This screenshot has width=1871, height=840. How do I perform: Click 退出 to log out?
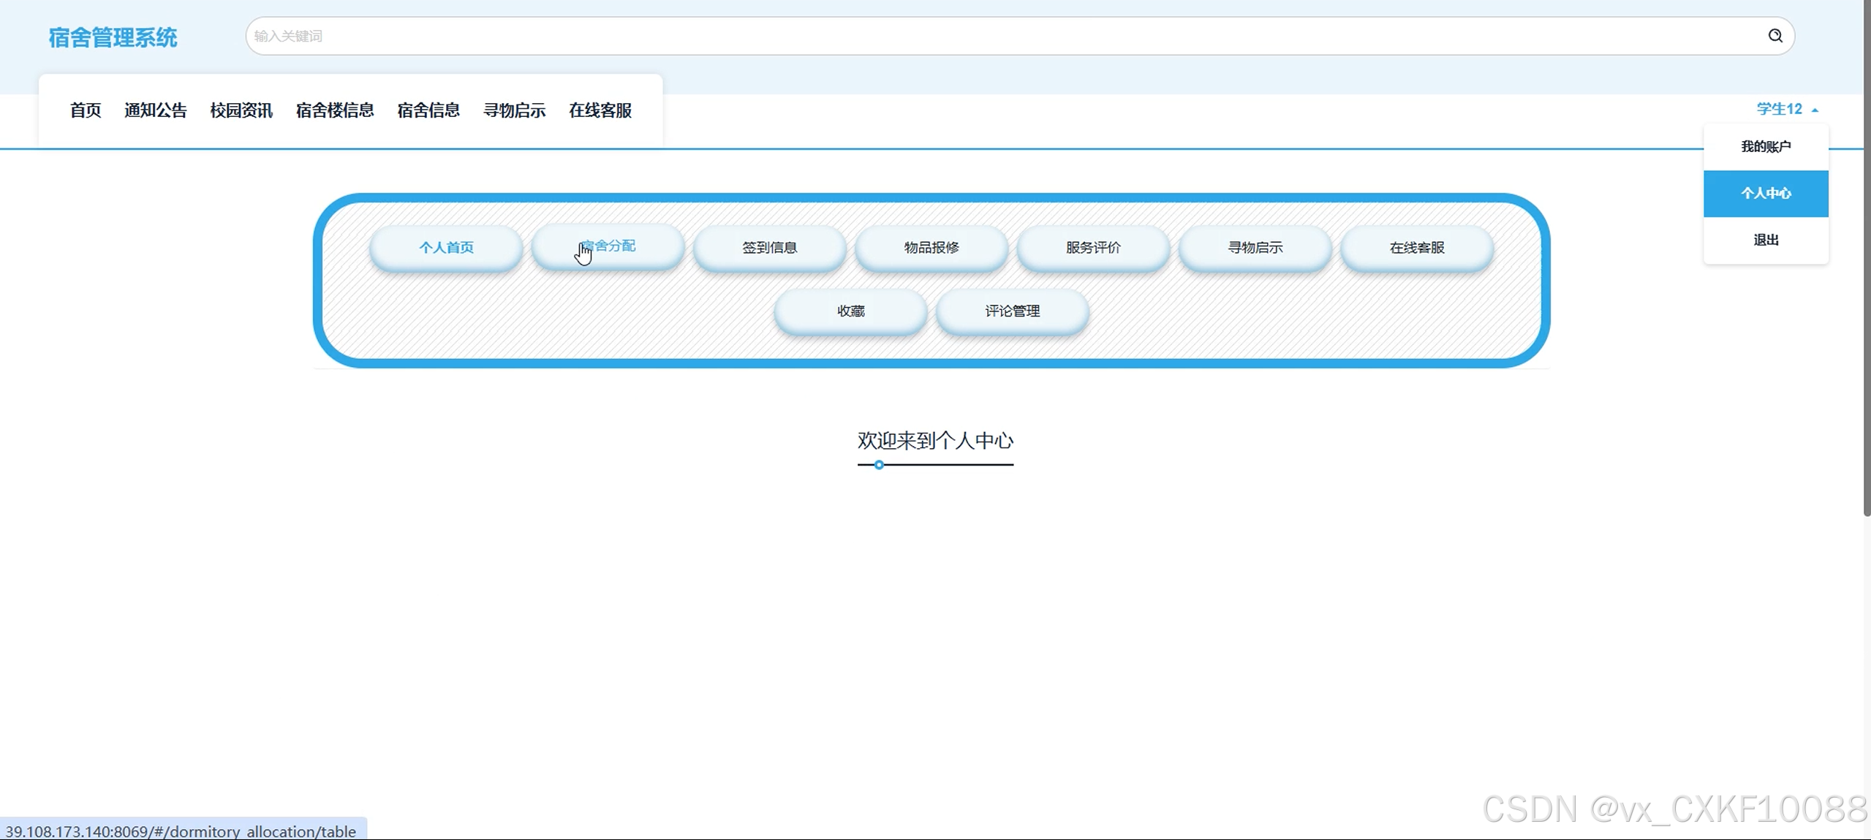pyautogui.click(x=1765, y=241)
